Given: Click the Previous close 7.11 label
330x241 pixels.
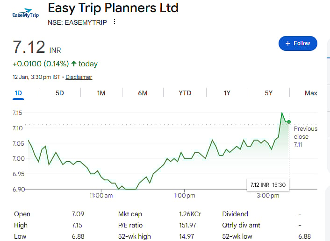Looking at the screenshot, I should click(x=305, y=136).
